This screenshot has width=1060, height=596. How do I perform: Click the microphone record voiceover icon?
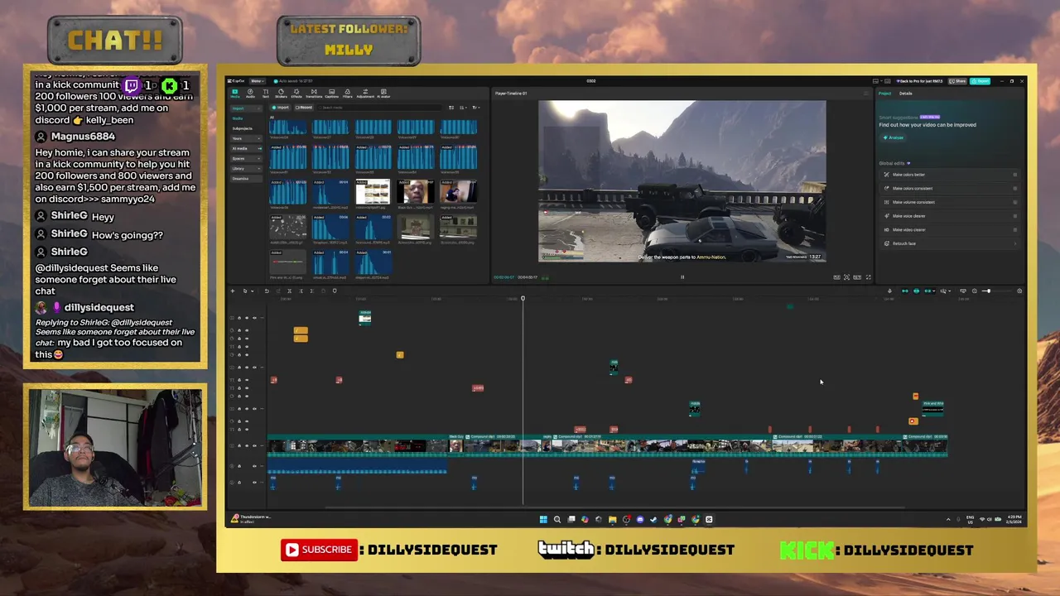click(x=889, y=291)
